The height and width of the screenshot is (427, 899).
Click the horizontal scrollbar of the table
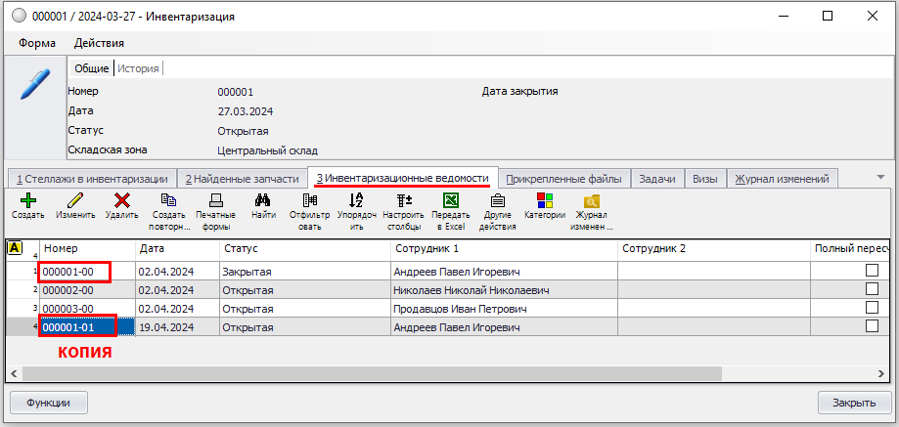click(391, 372)
